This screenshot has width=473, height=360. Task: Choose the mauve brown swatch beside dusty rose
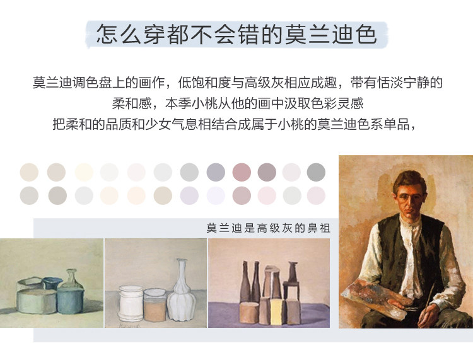coord(267,172)
